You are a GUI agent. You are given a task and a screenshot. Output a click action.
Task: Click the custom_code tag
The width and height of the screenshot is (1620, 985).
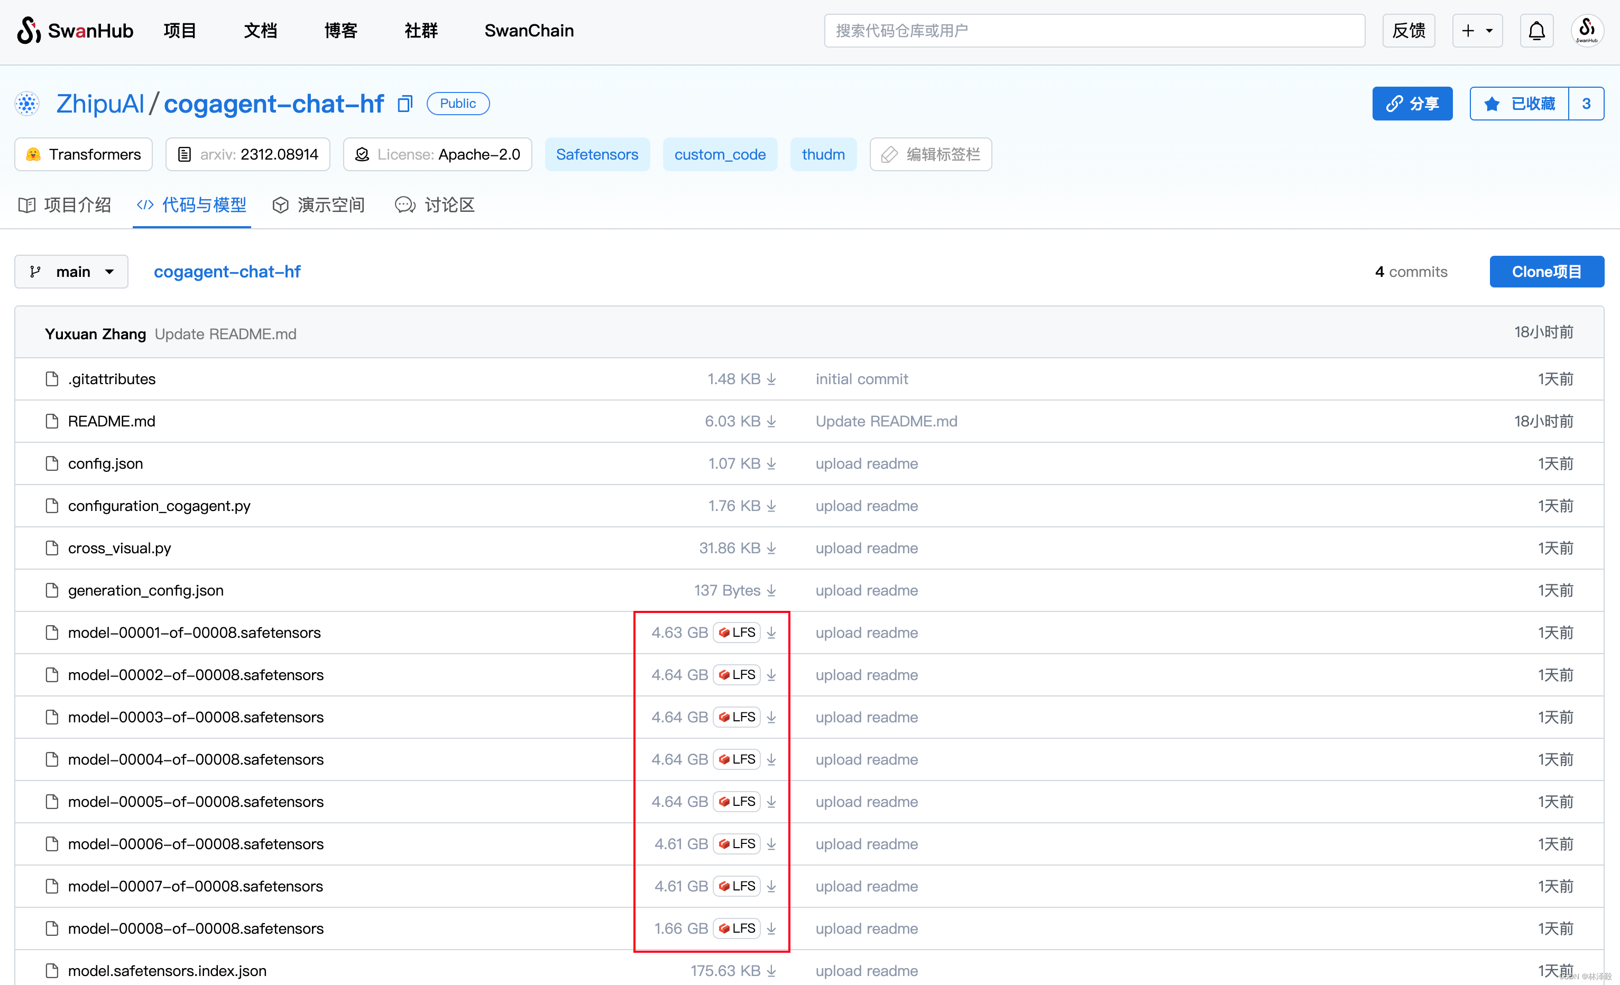coord(720,154)
